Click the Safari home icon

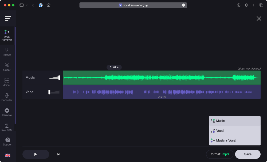49,5
